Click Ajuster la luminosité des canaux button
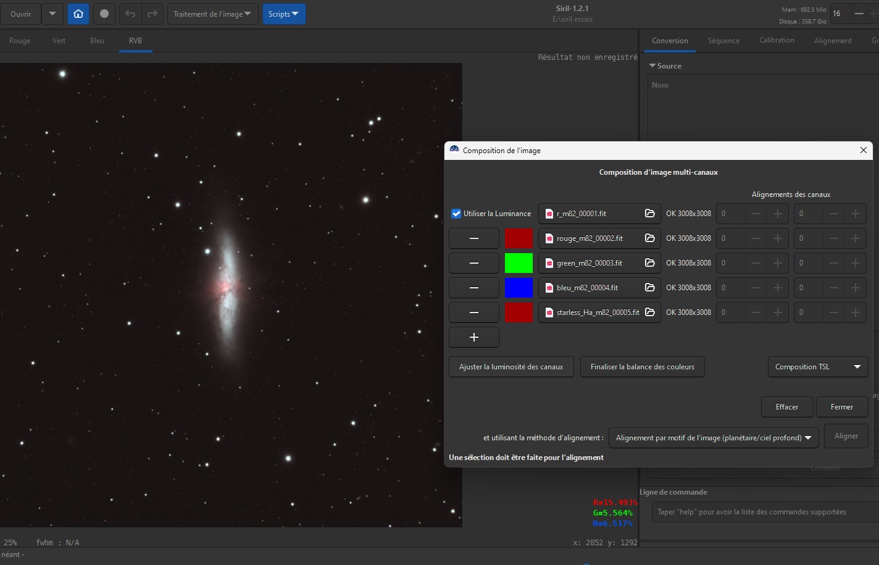 pos(511,367)
